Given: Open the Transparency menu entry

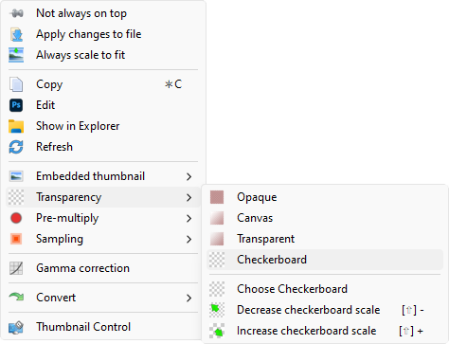Looking at the screenshot, I should [103, 197].
